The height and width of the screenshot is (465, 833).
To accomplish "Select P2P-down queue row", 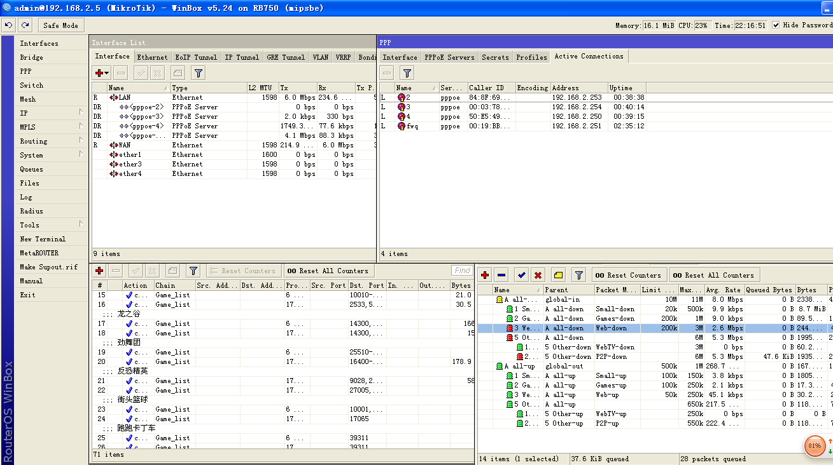I will [x=655, y=356].
